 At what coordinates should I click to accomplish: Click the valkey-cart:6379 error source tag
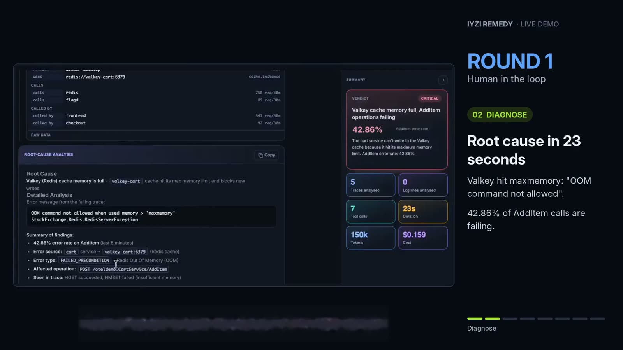click(x=125, y=252)
